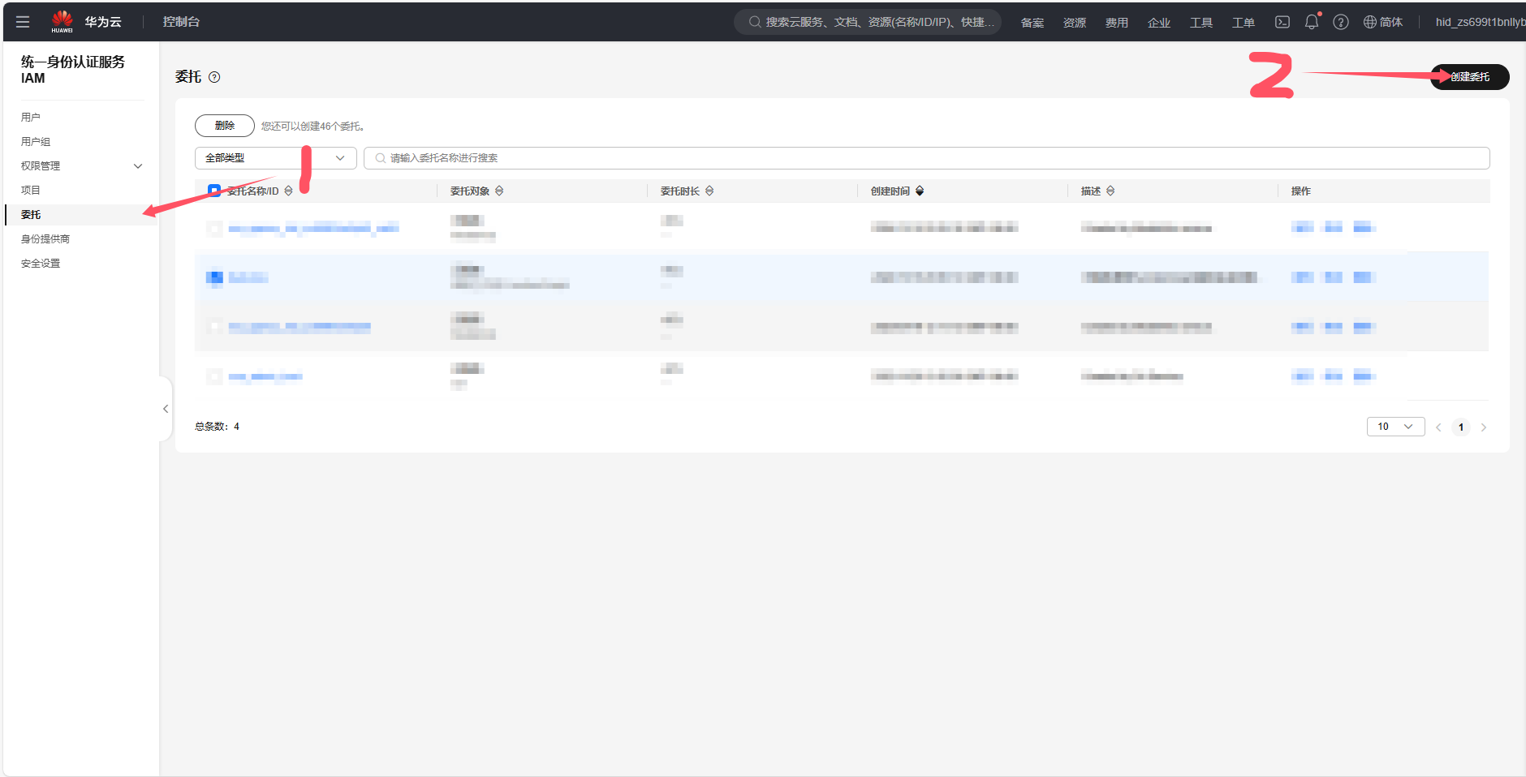Sort by 委托时长 column icon

click(709, 191)
